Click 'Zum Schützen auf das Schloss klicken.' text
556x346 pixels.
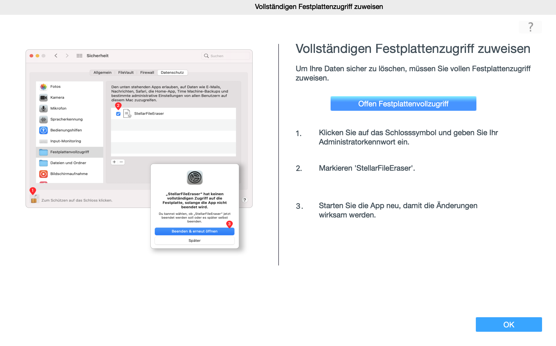click(x=77, y=200)
